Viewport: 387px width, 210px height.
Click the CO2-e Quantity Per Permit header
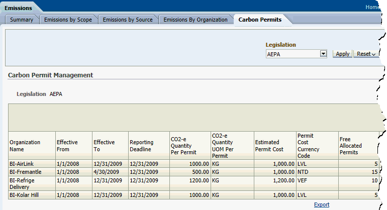point(190,146)
